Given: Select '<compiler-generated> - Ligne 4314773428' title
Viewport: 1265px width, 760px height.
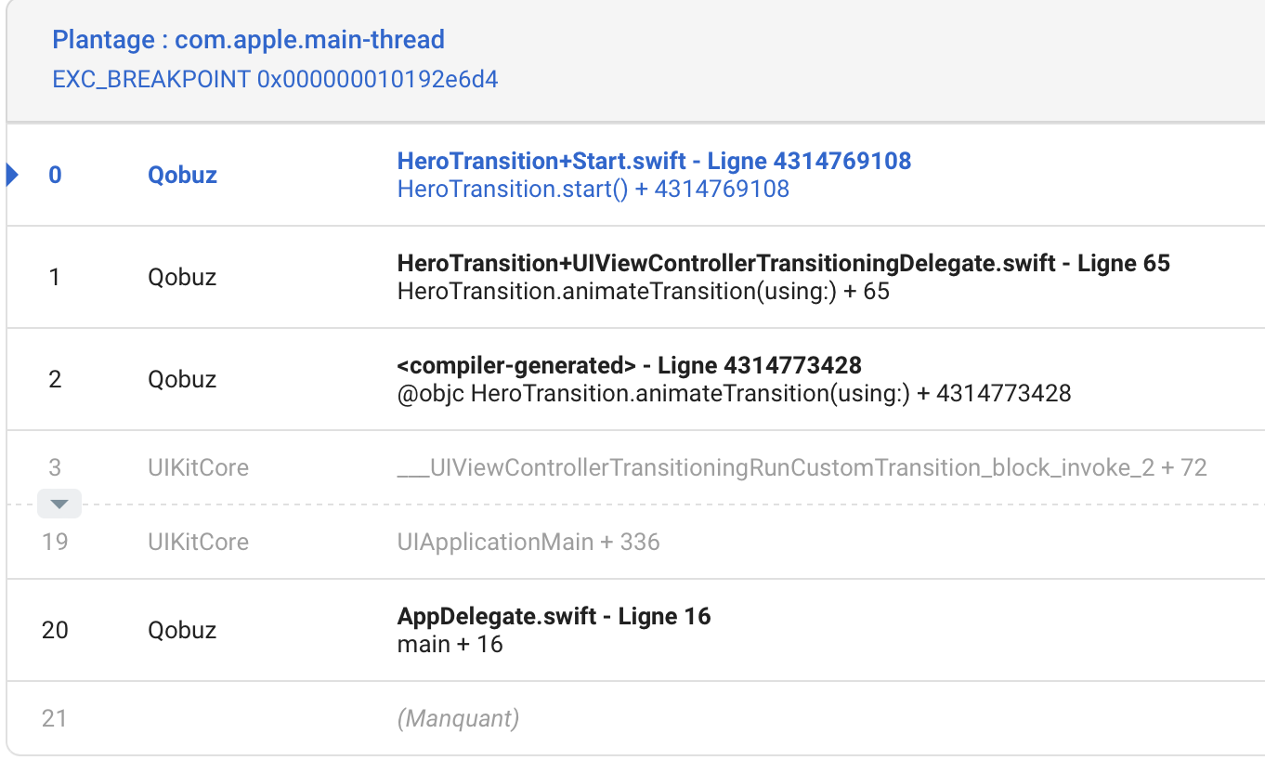Looking at the screenshot, I should point(629,365).
